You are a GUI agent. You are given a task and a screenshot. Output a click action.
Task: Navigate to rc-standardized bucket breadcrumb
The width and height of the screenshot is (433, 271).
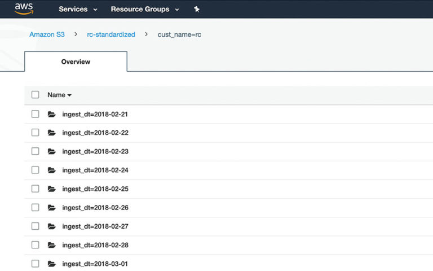point(111,34)
